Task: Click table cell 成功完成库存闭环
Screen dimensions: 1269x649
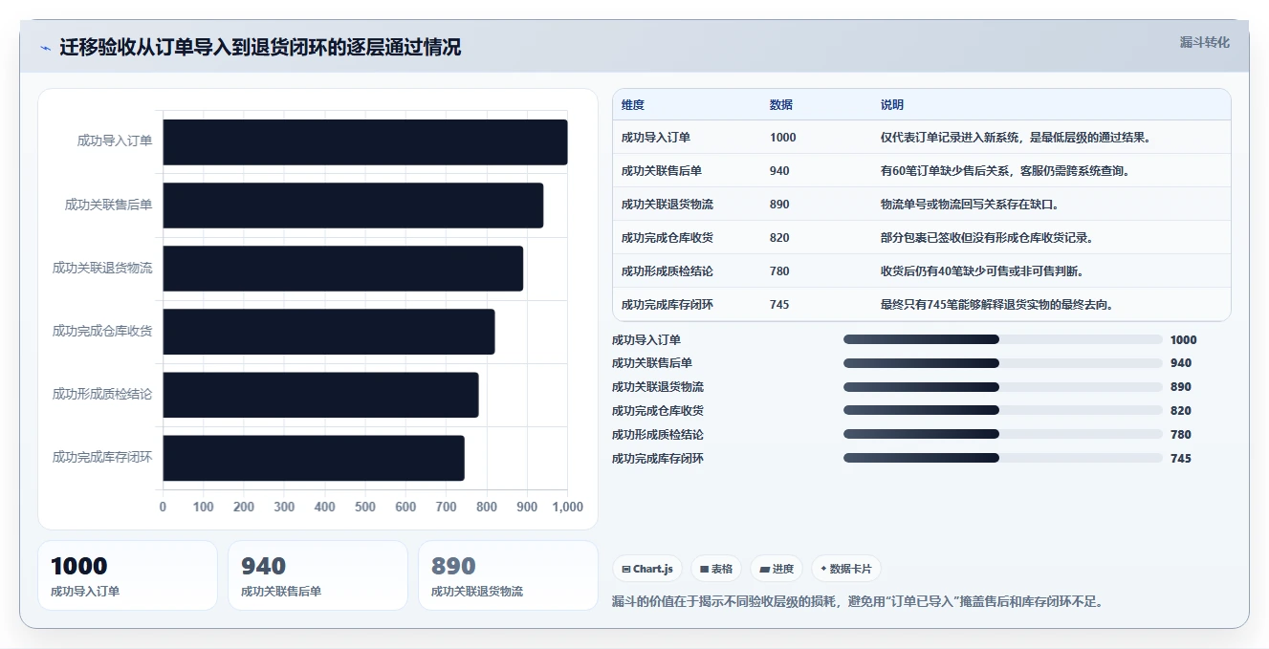Action: coord(667,305)
